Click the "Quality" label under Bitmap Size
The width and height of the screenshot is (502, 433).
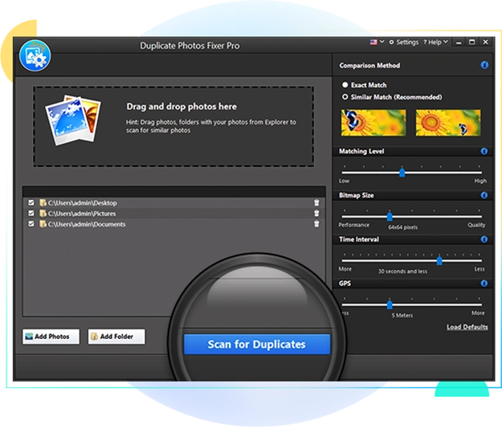pos(476,225)
